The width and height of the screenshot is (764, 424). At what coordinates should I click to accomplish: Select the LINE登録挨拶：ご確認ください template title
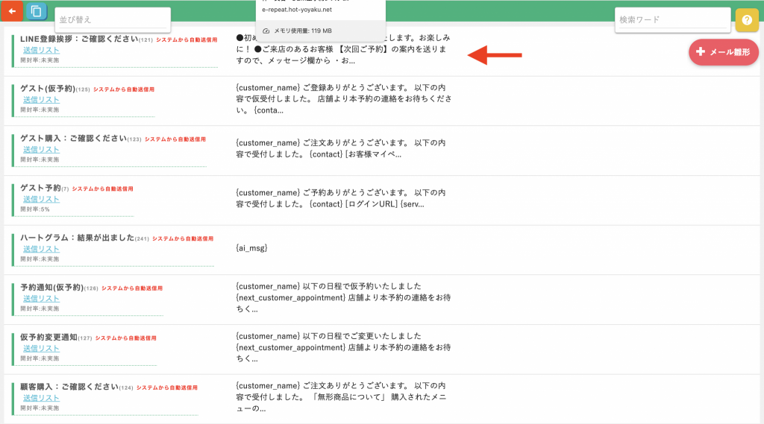79,39
